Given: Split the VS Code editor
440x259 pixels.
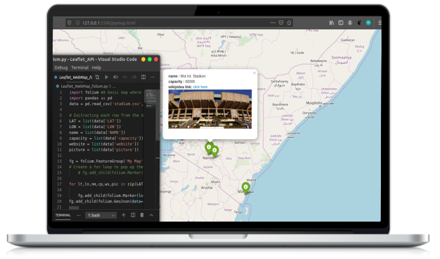Looking at the screenshot, I should [x=143, y=77].
